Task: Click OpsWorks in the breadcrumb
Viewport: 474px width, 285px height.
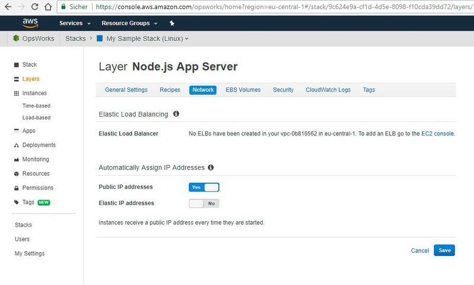Action: [38, 38]
